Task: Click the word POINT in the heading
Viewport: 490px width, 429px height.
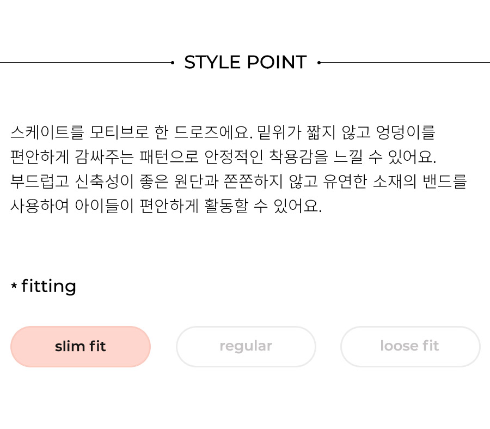Action: coord(277,62)
